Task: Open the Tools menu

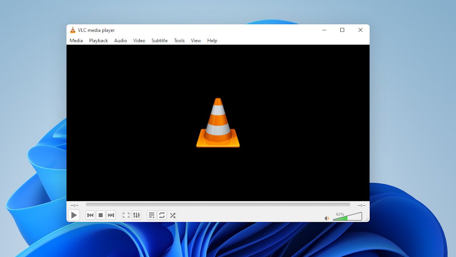Action: (x=179, y=40)
